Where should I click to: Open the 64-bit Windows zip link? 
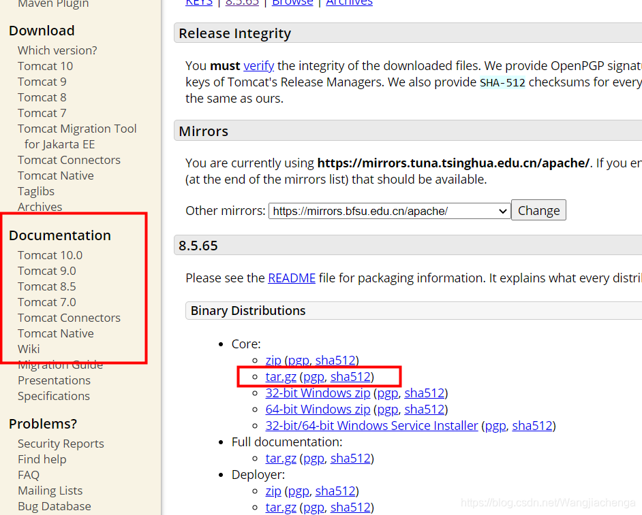pos(318,409)
